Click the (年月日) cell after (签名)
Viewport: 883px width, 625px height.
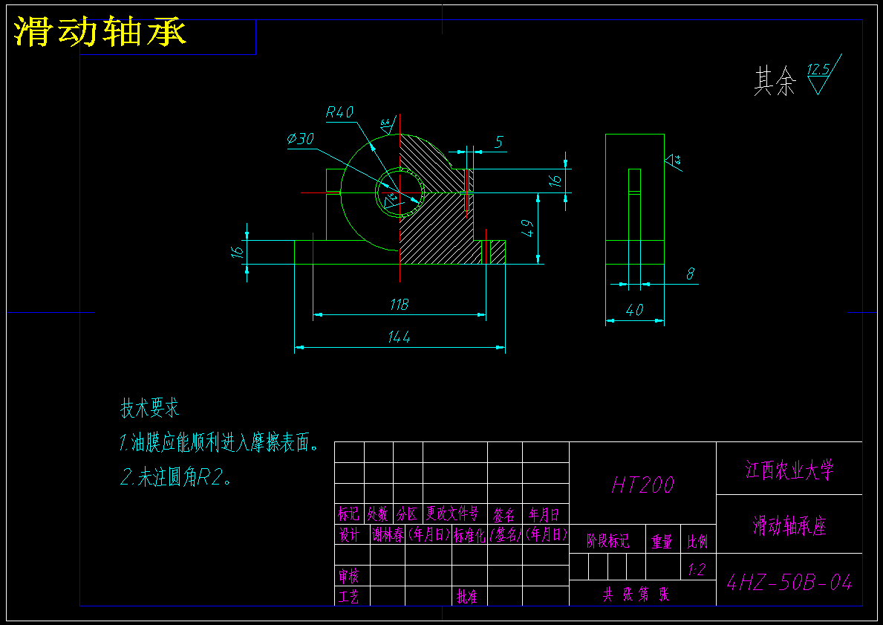point(546,534)
